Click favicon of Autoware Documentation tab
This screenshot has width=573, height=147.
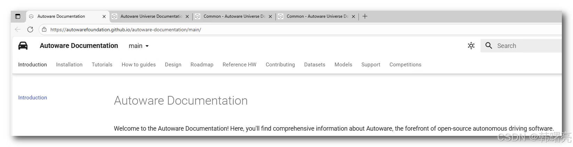(x=31, y=16)
